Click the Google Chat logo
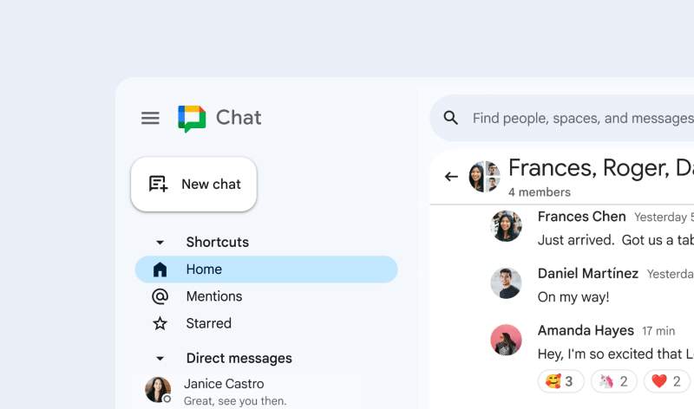694x409 pixels. 192,119
